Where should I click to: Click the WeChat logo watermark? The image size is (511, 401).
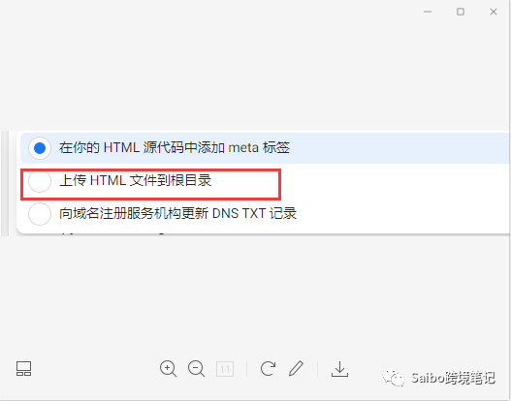tap(394, 378)
